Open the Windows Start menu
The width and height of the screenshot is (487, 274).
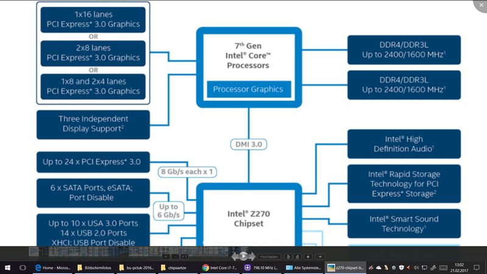7,267
